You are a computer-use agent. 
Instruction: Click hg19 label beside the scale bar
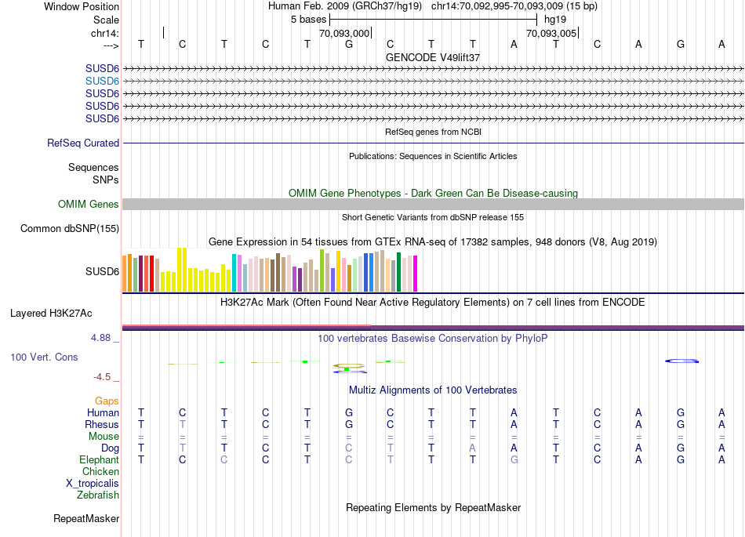[x=555, y=20]
